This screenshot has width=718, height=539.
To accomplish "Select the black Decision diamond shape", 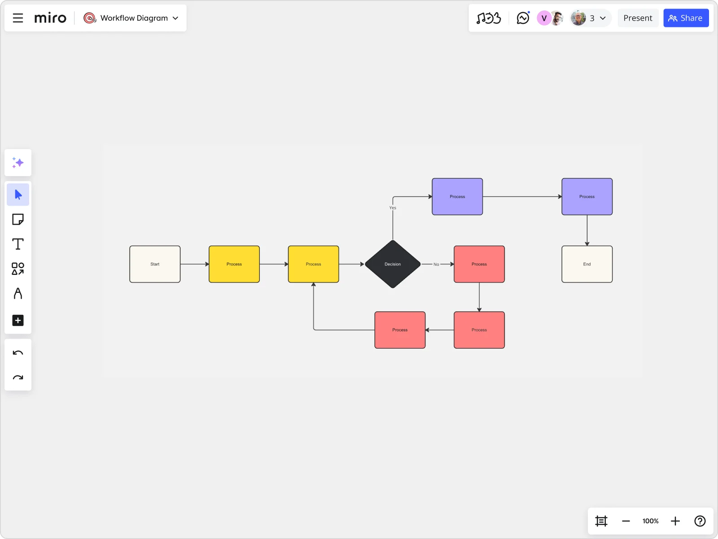I will (392, 264).
